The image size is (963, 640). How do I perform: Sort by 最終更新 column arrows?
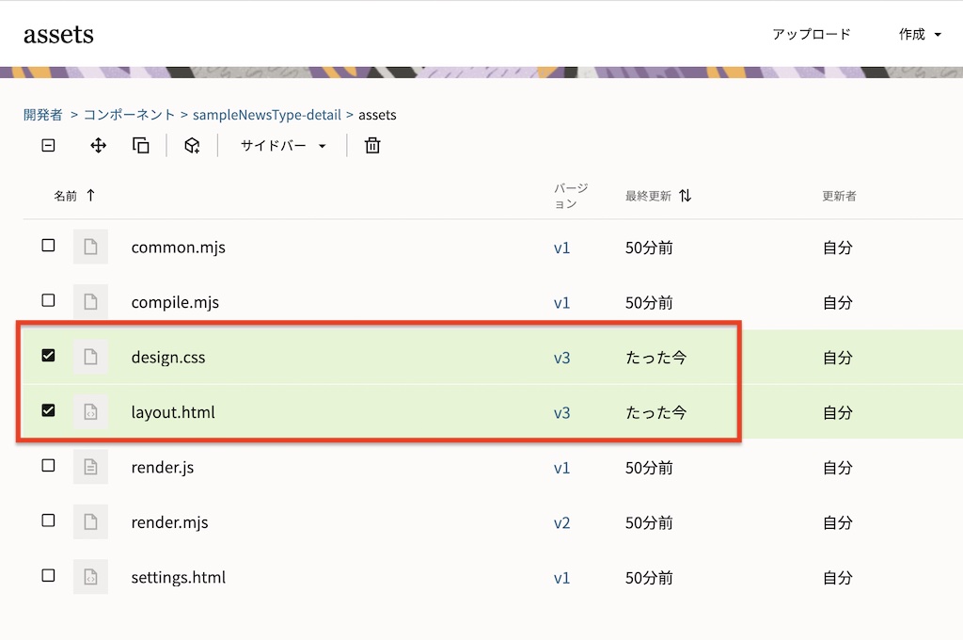pos(686,196)
